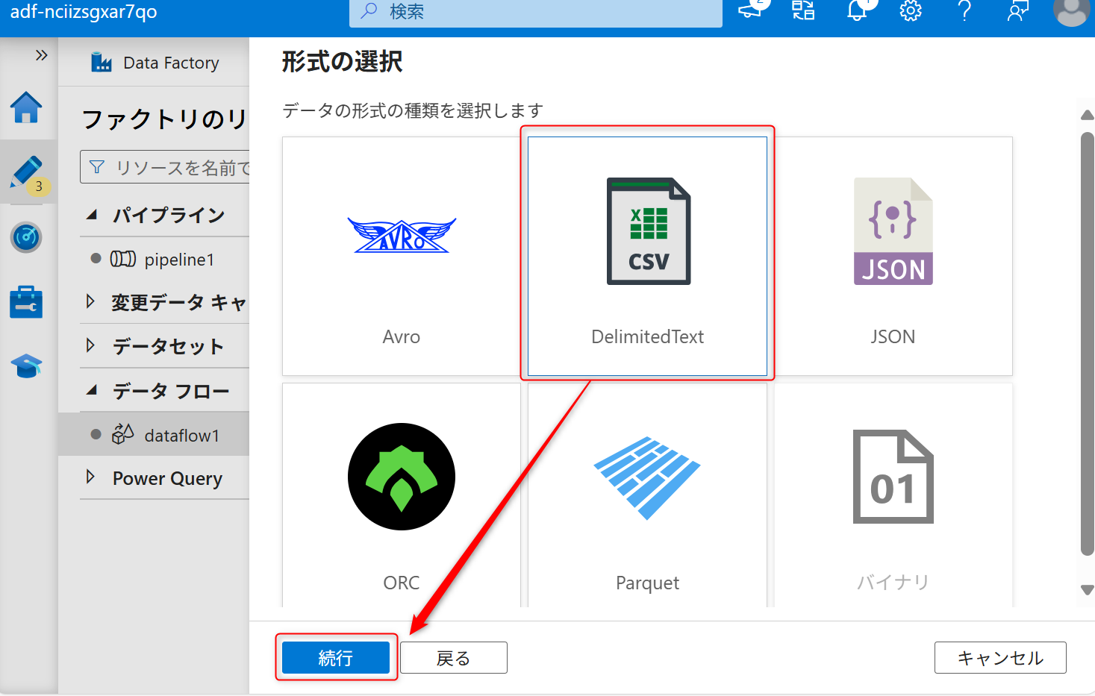Click the キャンセル cancel button
The height and width of the screenshot is (696, 1095).
1000,657
